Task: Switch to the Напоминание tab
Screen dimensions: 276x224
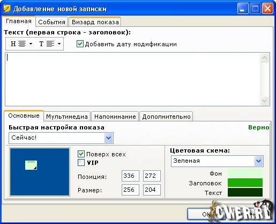Action: pyautogui.click(x=115, y=117)
